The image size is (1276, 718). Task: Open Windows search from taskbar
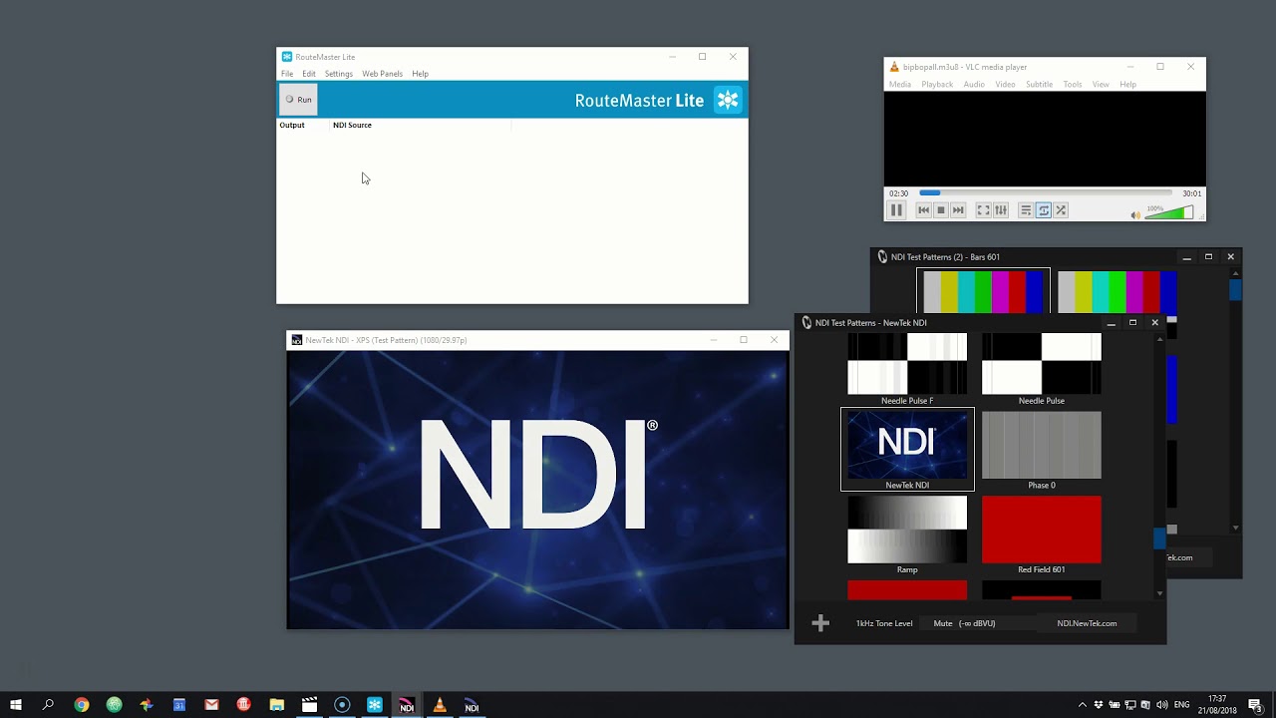(x=48, y=705)
